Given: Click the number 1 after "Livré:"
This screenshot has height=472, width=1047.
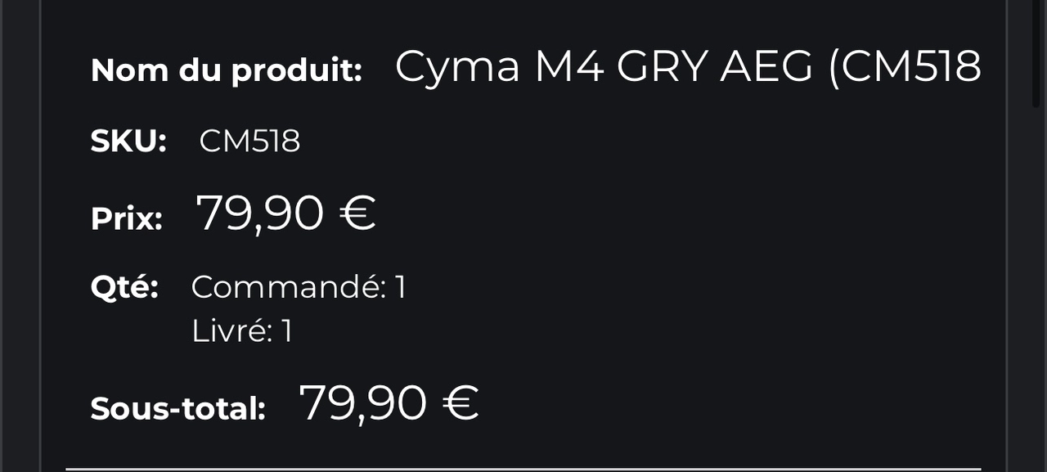Looking at the screenshot, I should point(287,331).
